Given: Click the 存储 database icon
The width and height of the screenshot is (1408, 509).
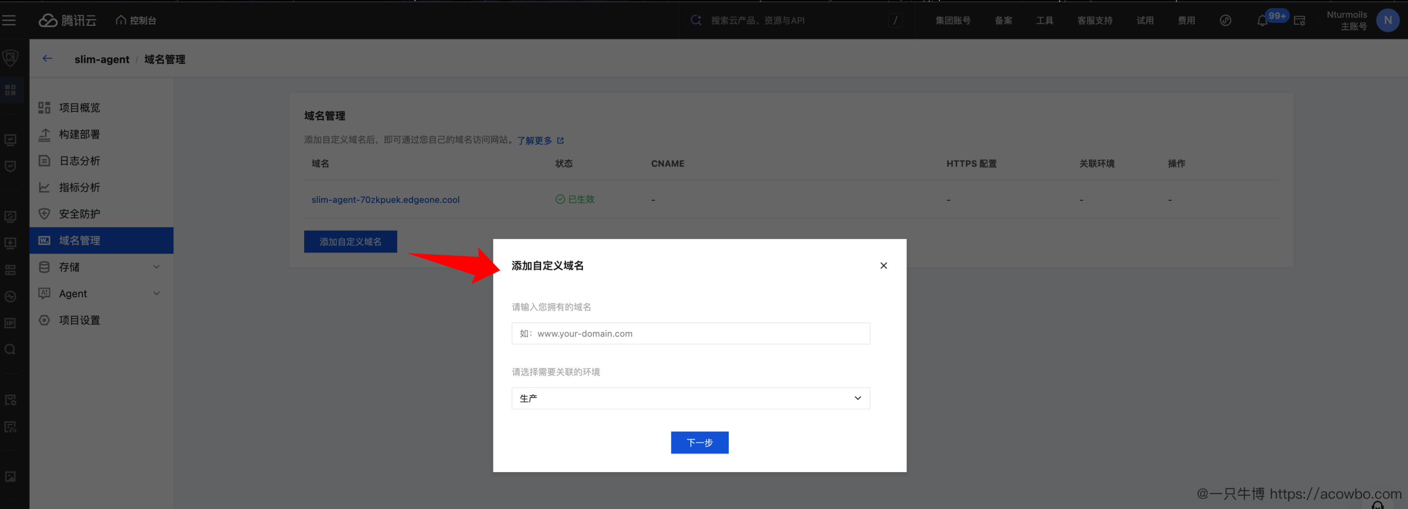Looking at the screenshot, I should [45, 267].
